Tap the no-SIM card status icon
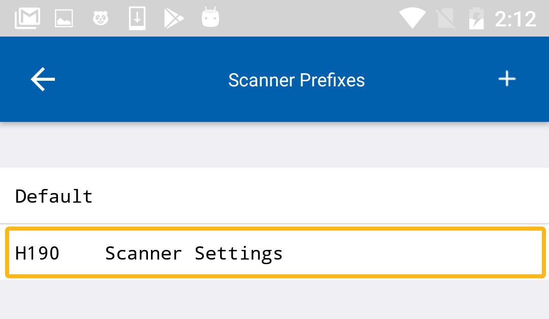Screen dimensions: 549x319 (x=446, y=19)
